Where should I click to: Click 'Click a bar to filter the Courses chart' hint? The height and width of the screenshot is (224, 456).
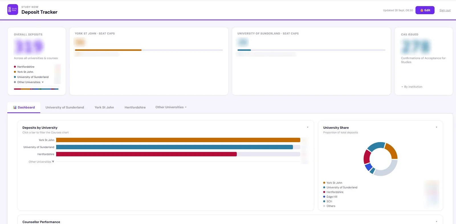point(46,133)
